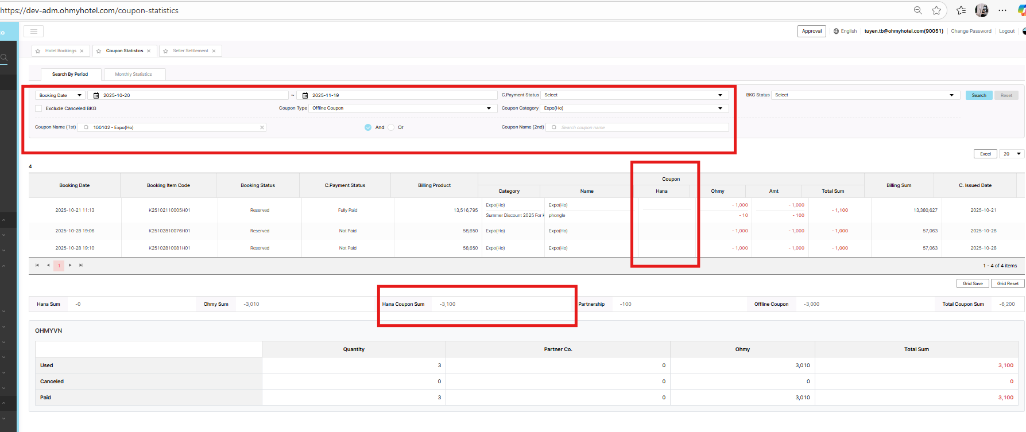Close the Hotel Bookings tab
Screen dimensions: 1026x432
click(x=82, y=51)
